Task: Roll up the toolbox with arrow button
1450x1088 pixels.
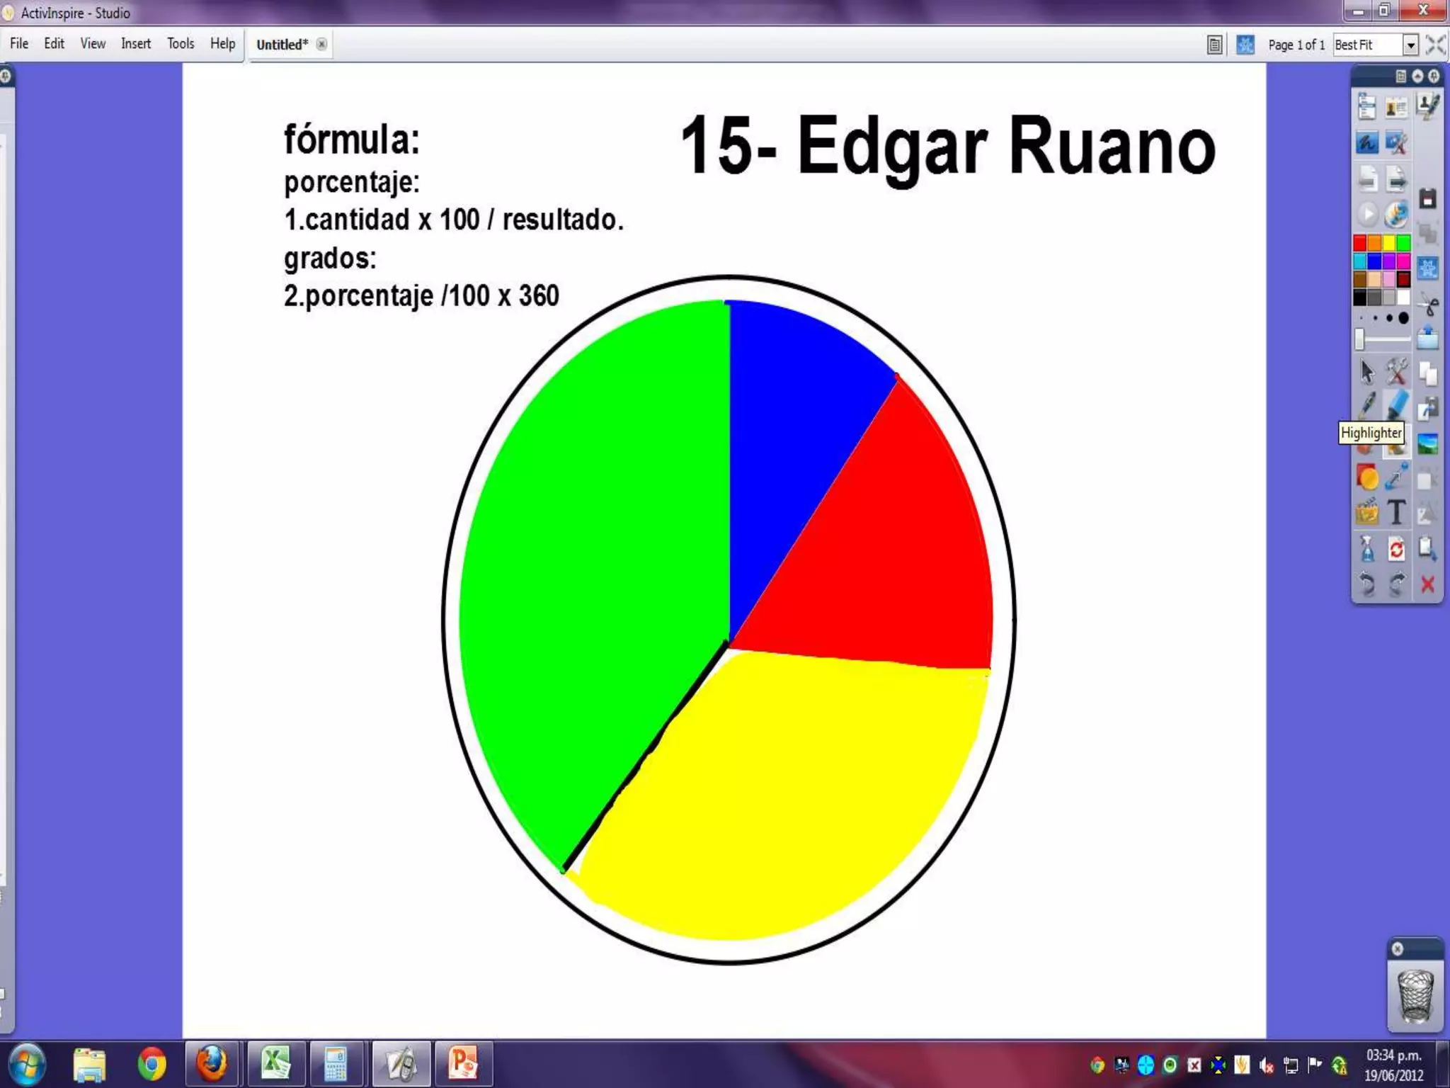Action: (1417, 76)
